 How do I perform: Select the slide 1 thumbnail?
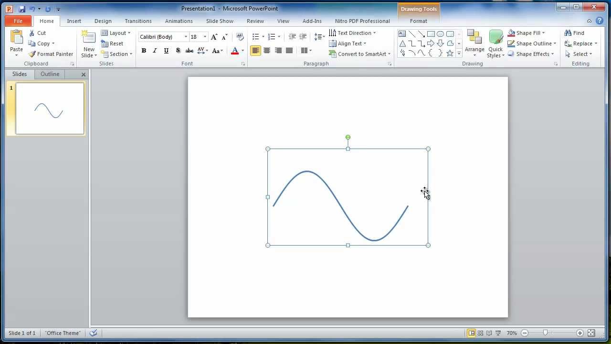[50, 108]
